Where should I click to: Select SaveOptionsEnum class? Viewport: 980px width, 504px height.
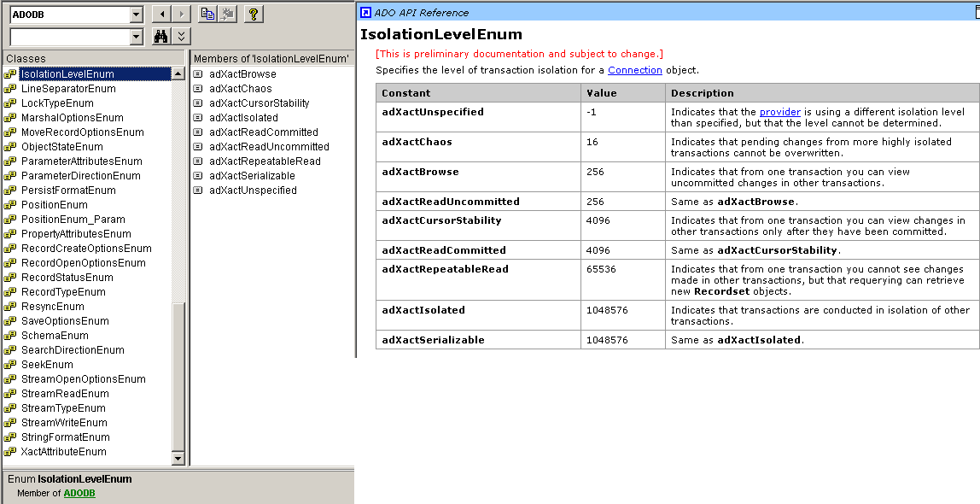point(65,321)
